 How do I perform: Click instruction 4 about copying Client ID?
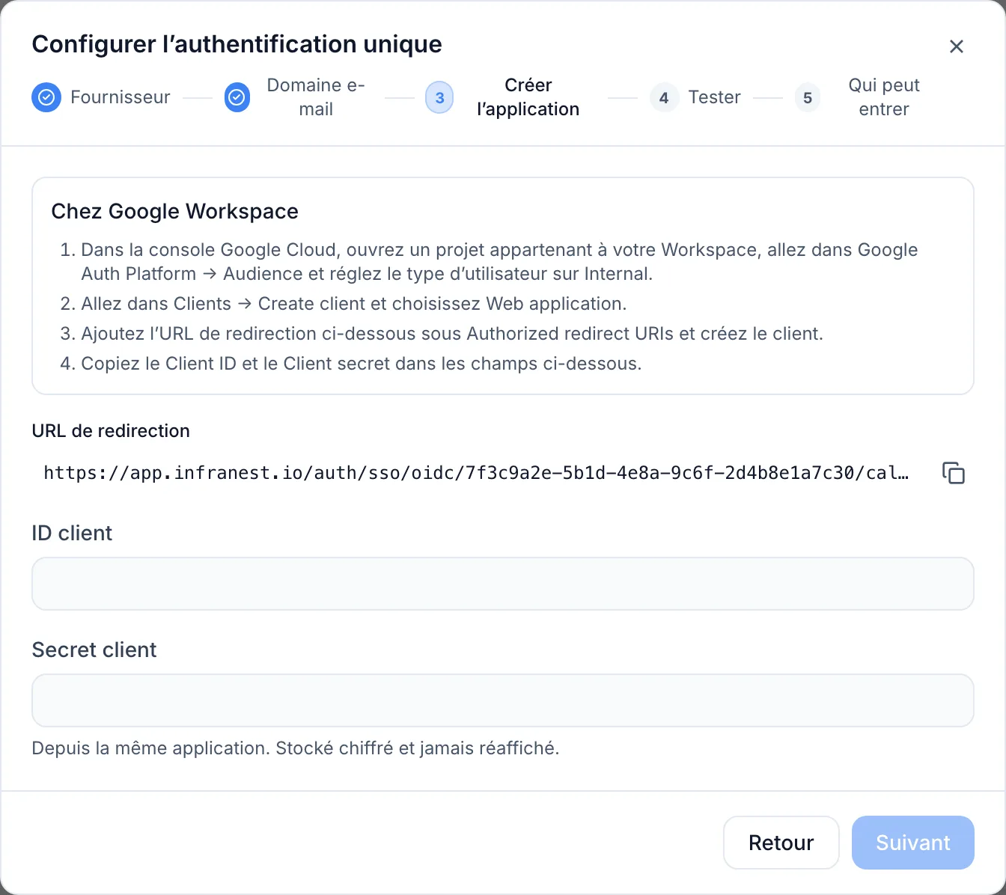pyautogui.click(x=362, y=364)
